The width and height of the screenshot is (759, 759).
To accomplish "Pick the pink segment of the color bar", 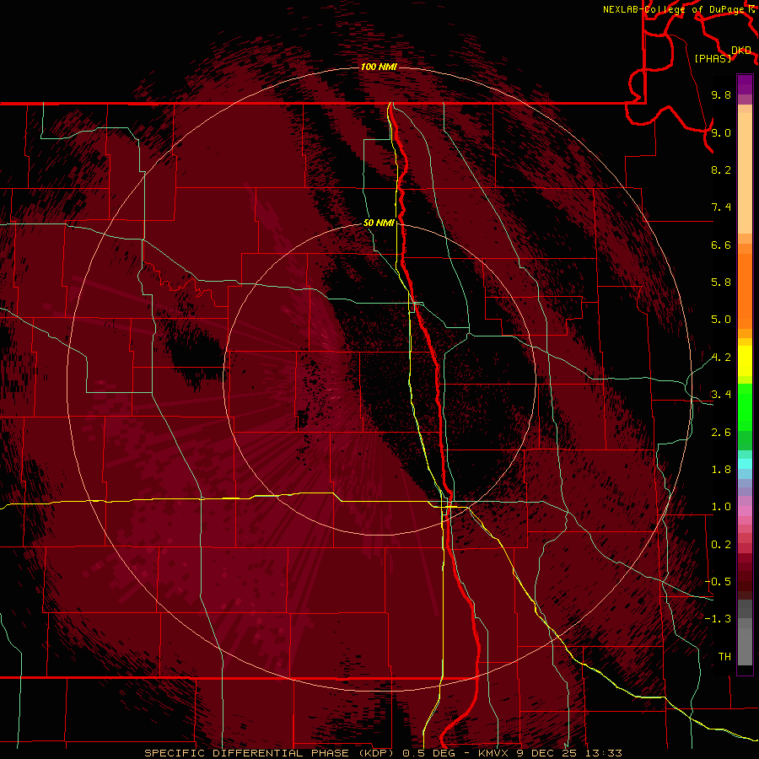I will click(x=745, y=511).
